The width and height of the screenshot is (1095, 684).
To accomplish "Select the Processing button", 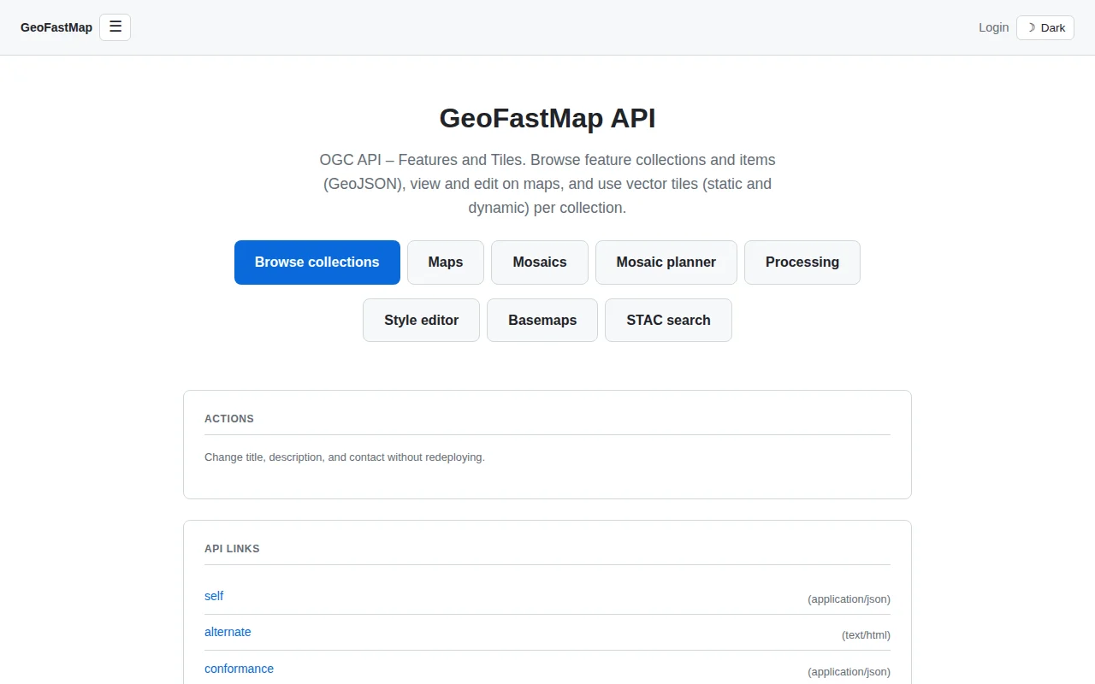I will (x=802, y=262).
